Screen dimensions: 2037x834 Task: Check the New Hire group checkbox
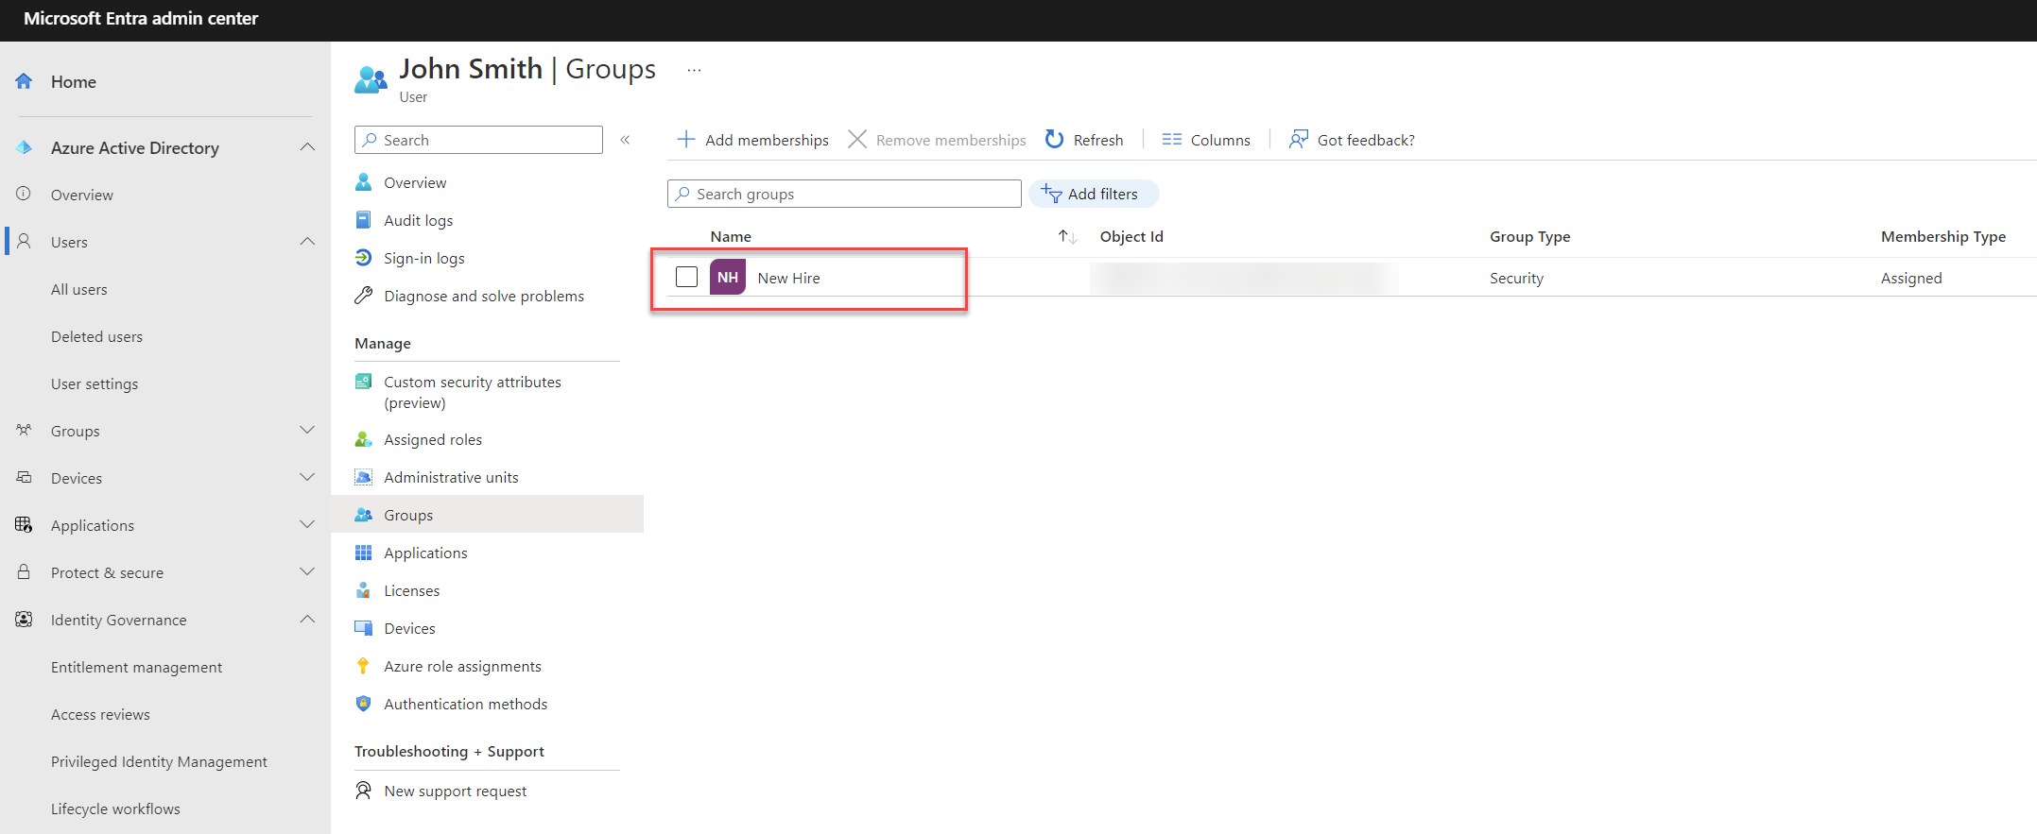tap(686, 277)
